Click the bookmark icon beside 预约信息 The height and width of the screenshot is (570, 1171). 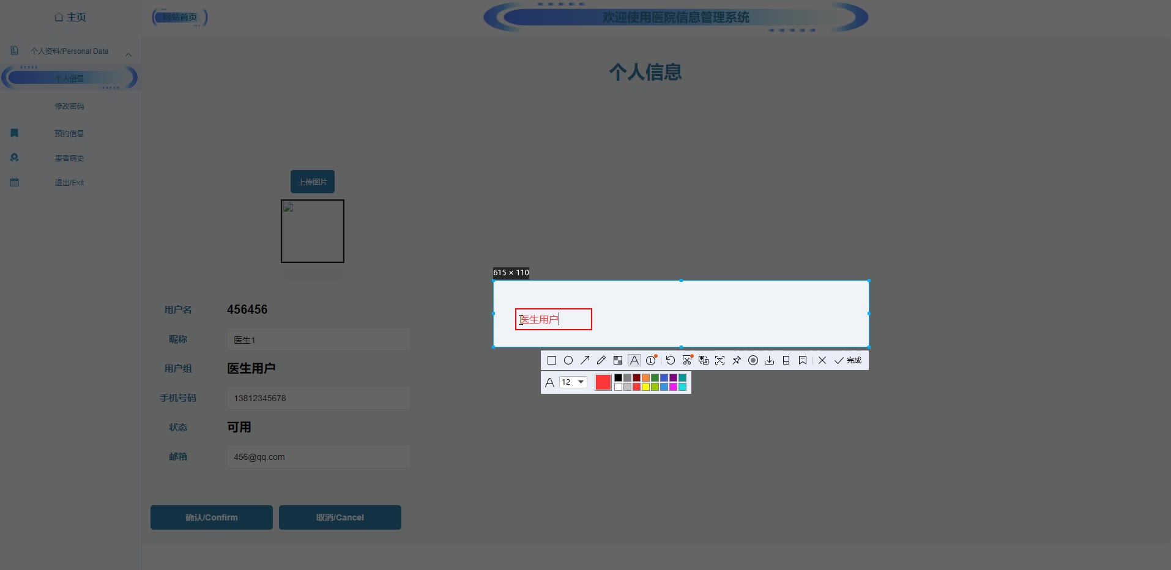click(15, 133)
